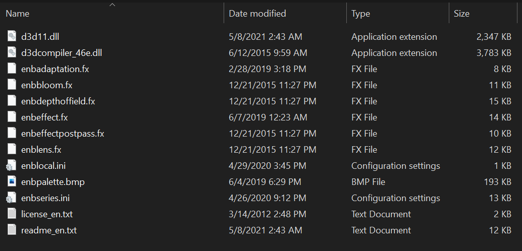Select the enbdepthoffield.fx file name

(58, 101)
